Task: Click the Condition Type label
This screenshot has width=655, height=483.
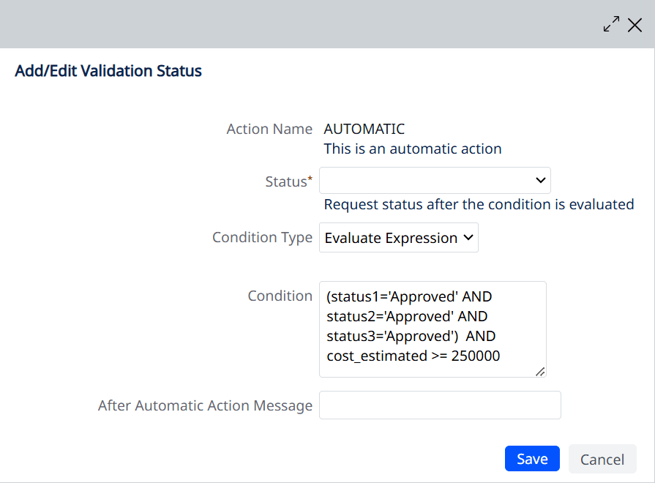Action: 262,237
